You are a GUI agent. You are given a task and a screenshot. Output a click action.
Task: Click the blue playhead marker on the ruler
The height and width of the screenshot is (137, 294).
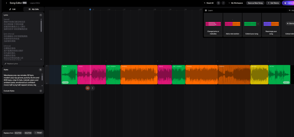(90, 9)
